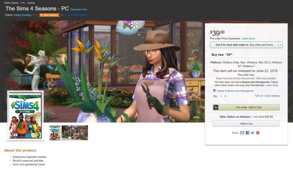The width and height of the screenshot is (293, 169).
Task: Open the Qty quantity dropdown
Action: (223, 96)
